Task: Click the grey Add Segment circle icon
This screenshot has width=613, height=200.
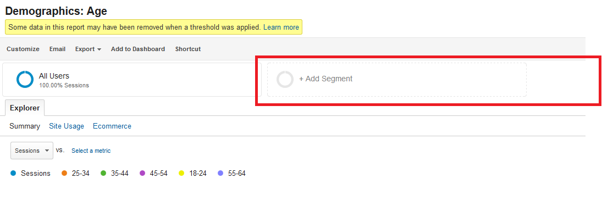Action: click(285, 79)
